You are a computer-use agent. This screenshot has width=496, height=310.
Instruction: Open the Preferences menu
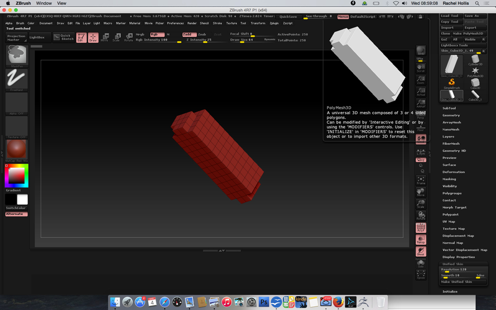pos(175,23)
